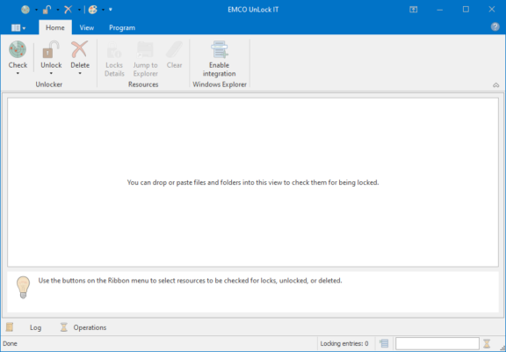Click the progress field in status bar
This screenshot has height=352, width=506.
tap(437, 343)
